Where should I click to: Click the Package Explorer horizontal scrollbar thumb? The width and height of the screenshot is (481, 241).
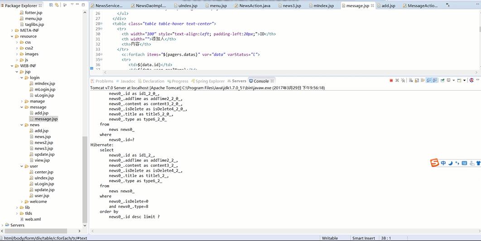pyautogui.click(x=36, y=231)
